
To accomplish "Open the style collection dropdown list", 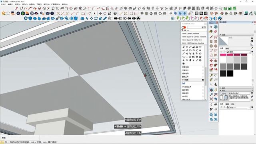I will tap(240, 108).
